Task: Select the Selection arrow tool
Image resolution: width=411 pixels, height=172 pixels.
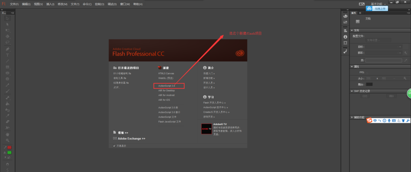Action: pos(7,18)
